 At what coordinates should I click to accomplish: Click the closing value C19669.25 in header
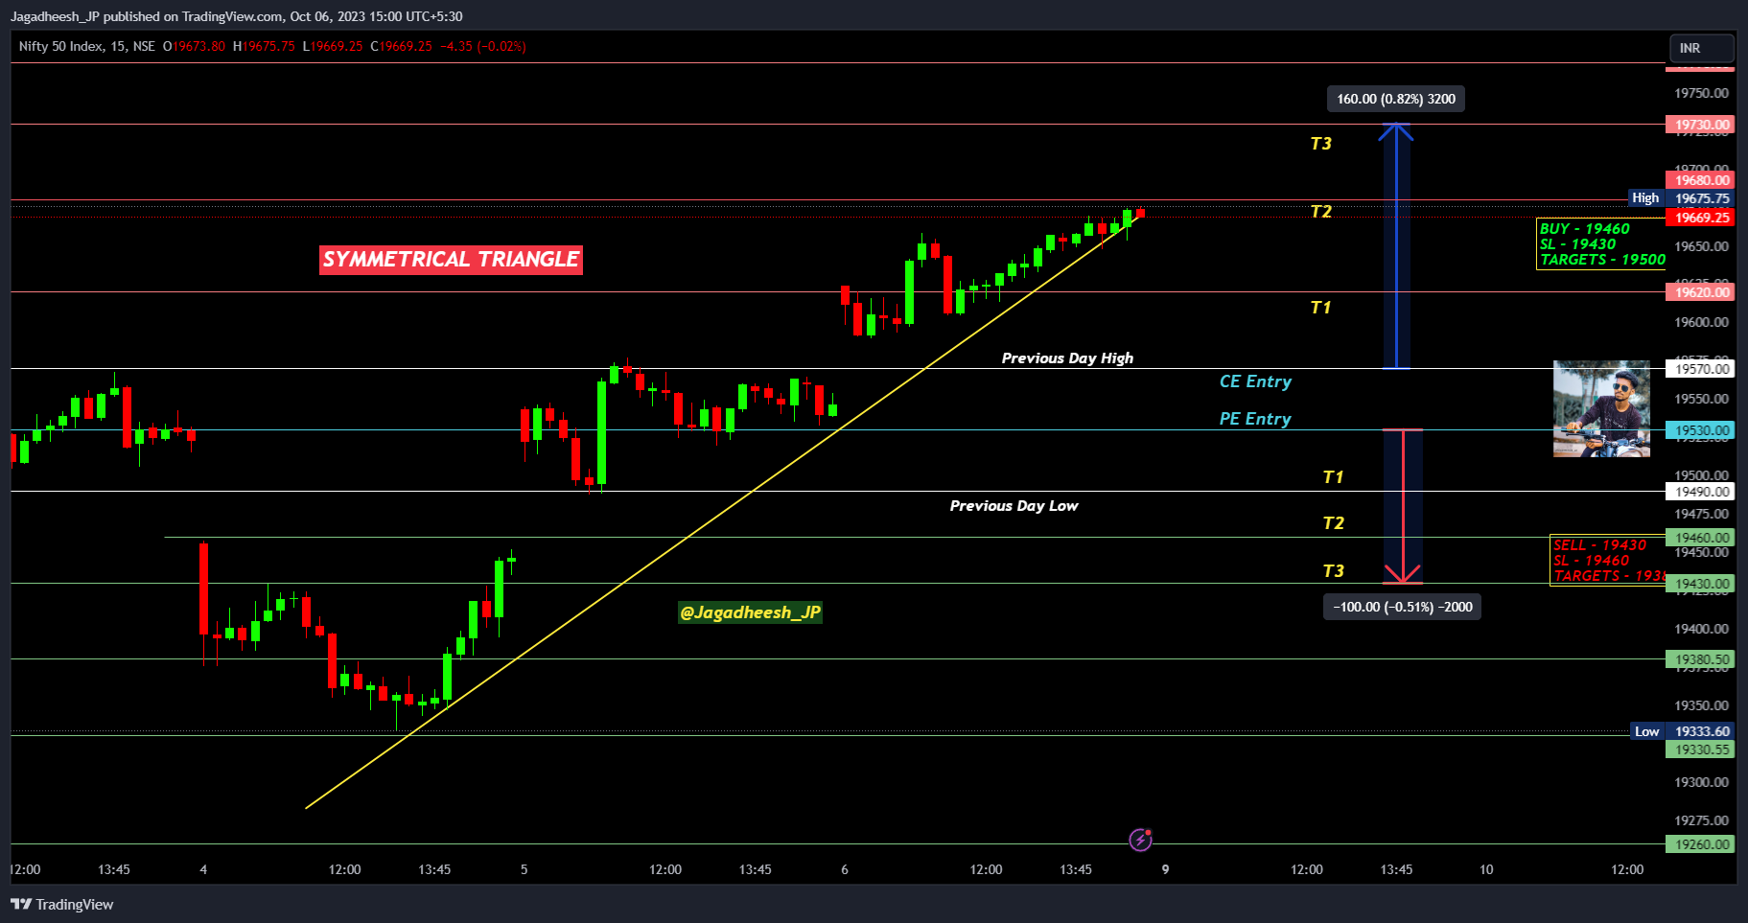tap(402, 46)
